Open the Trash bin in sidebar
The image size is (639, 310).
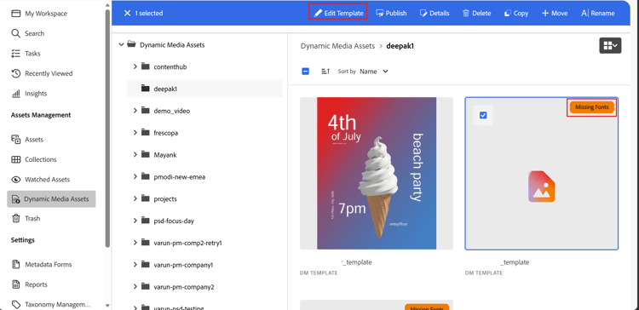pos(26,218)
